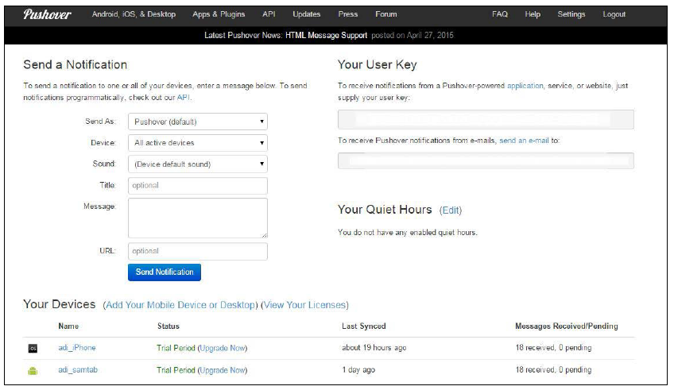This screenshot has width=674, height=390.
Task: Click the Edit link for Quiet Hours
Action: pos(451,210)
